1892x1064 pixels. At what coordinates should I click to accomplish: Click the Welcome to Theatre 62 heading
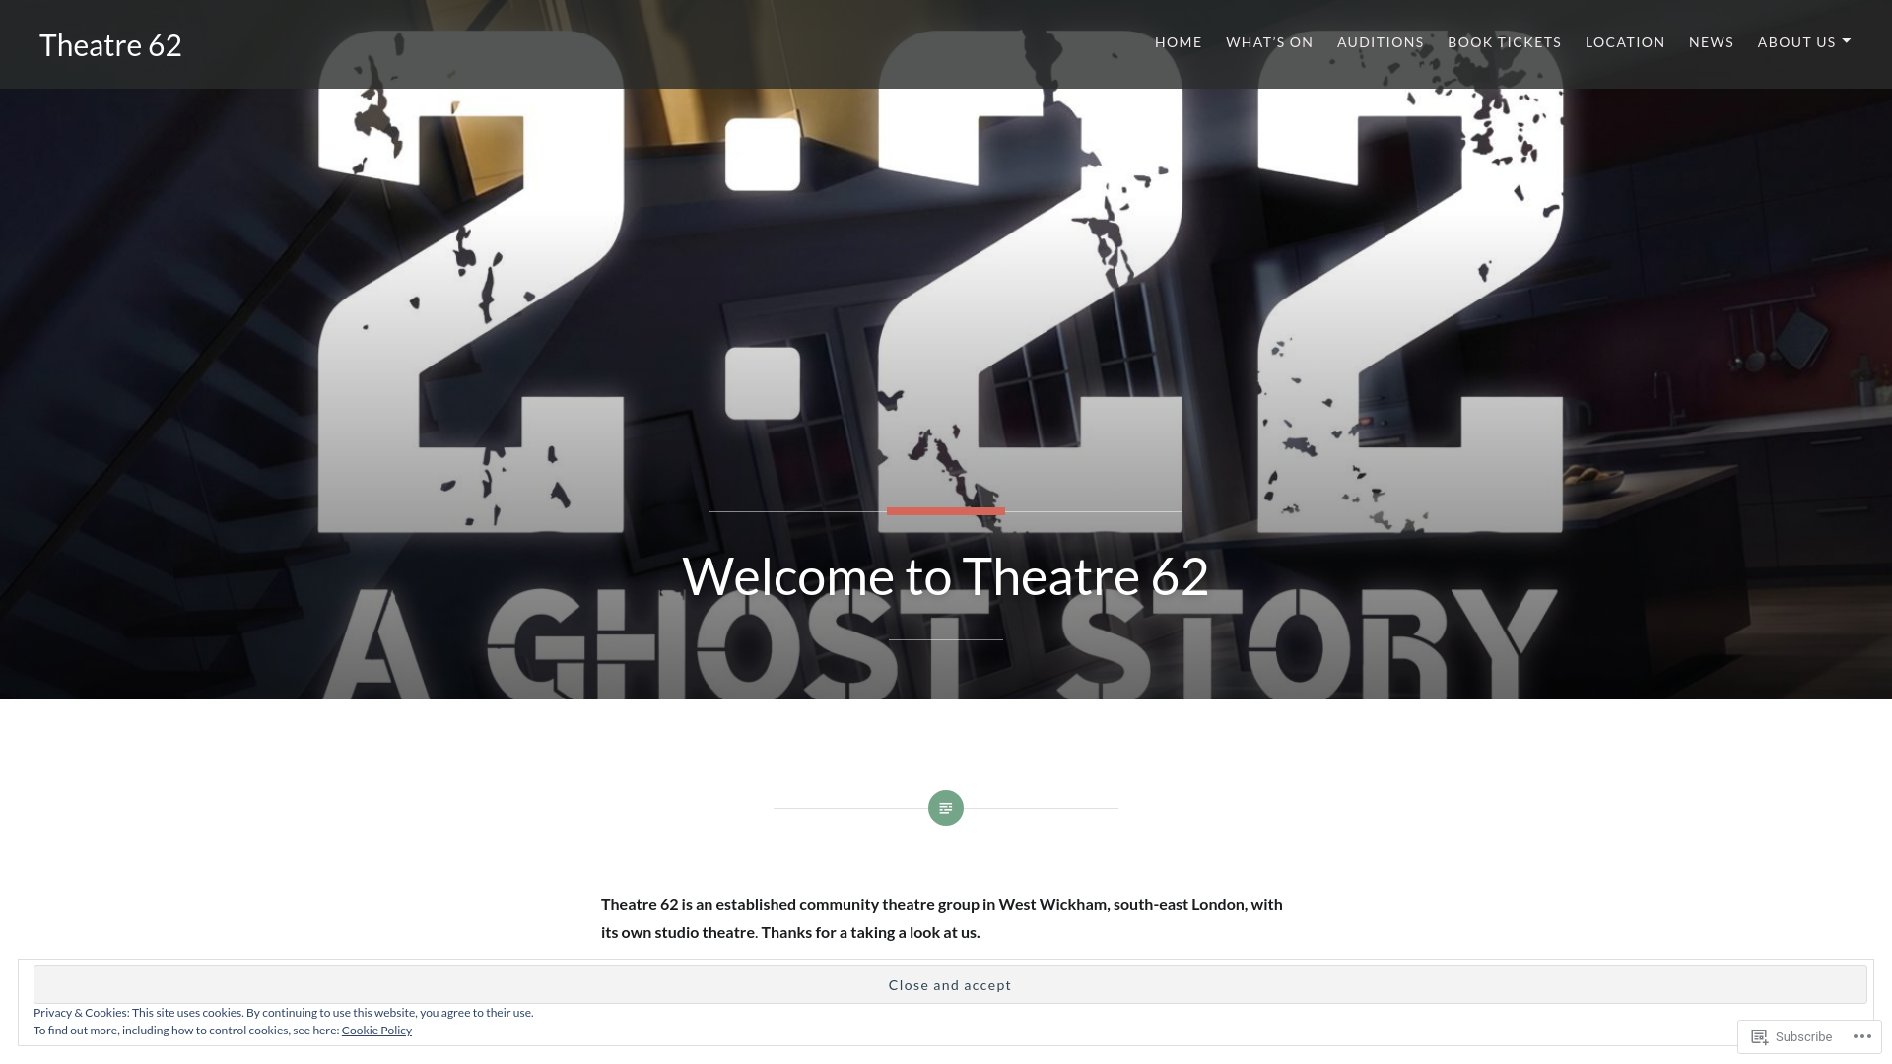pyautogui.click(x=946, y=576)
